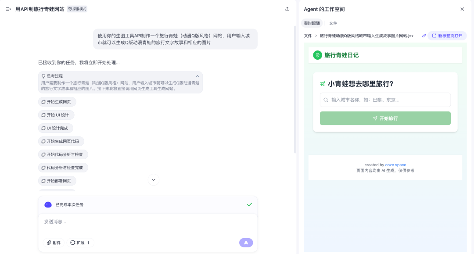Collapse the 思考过程 panel chevron
474x254 pixels.
coord(197,76)
